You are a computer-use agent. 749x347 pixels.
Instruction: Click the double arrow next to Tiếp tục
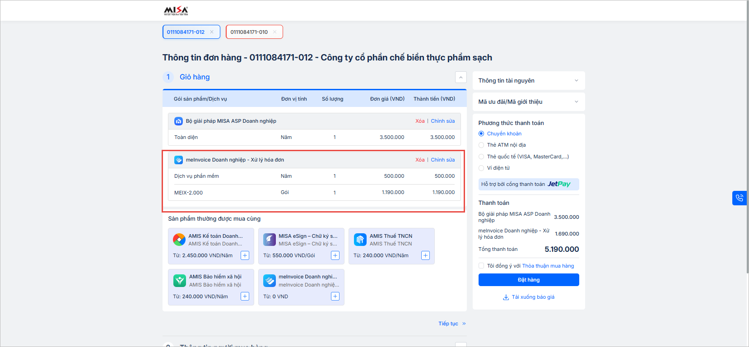click(464, 324)
